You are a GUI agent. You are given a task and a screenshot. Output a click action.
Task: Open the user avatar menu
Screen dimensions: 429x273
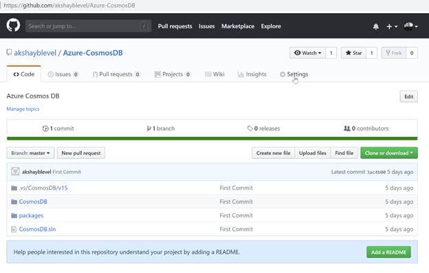(410, 27)
